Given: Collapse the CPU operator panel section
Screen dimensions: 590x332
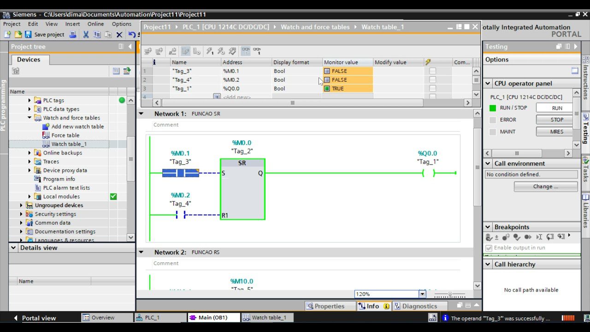Looking at the screenshot, I should pos(488,83).
